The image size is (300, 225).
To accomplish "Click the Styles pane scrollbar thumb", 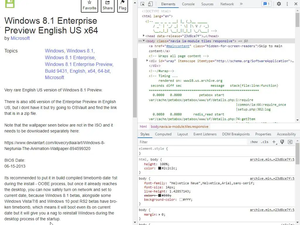I will [x=297, y=154].
